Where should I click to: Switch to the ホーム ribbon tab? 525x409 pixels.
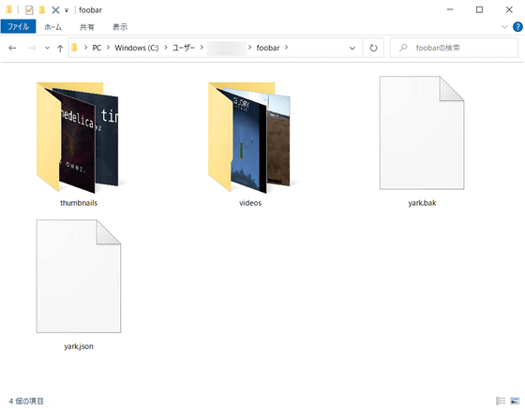[x=52, y=27]
